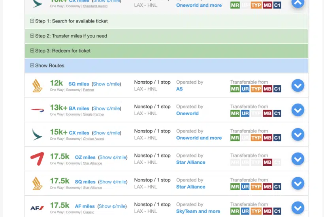Open the 13k+ BA miles details arrow

coord(298,110)
